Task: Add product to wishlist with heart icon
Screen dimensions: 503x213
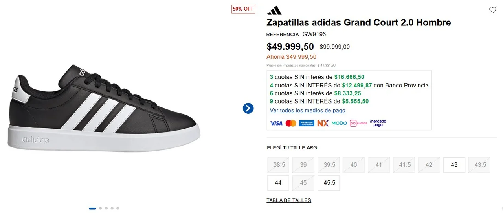Action: (x=492, y=10)
